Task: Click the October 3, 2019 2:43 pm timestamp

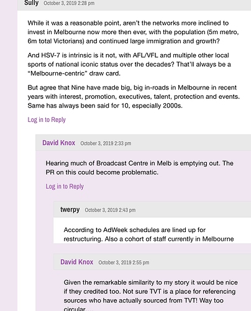Action: [x=110, y=210]
